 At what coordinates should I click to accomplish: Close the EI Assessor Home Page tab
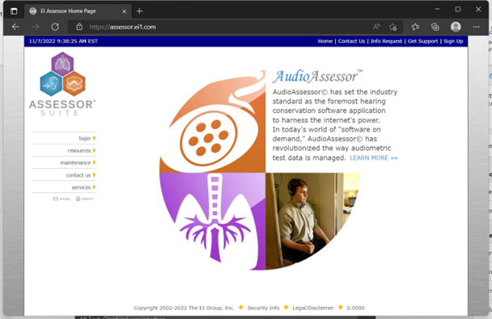click(x=125, y=11)
